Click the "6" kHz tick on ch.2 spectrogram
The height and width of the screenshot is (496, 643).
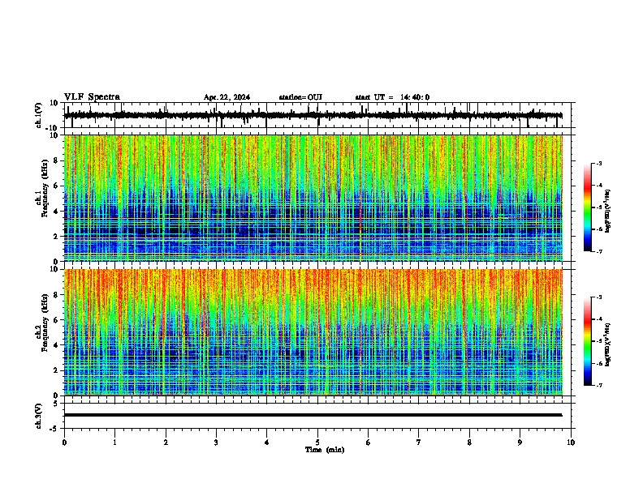56,320
